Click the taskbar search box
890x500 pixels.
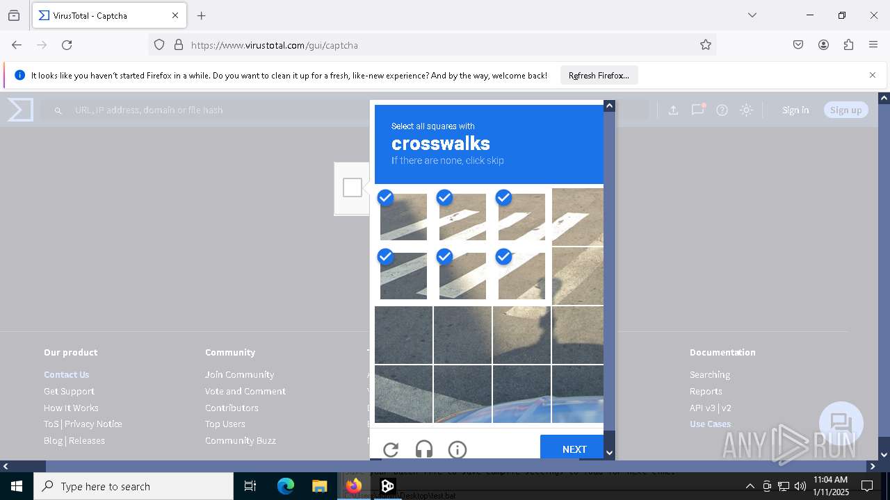point(133,486)
